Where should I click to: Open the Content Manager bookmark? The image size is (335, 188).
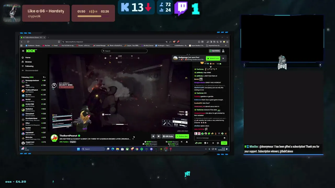coord(99,45)
